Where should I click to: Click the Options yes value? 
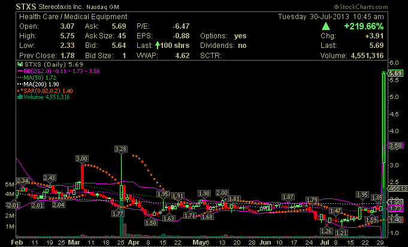[x=240, y=36]
